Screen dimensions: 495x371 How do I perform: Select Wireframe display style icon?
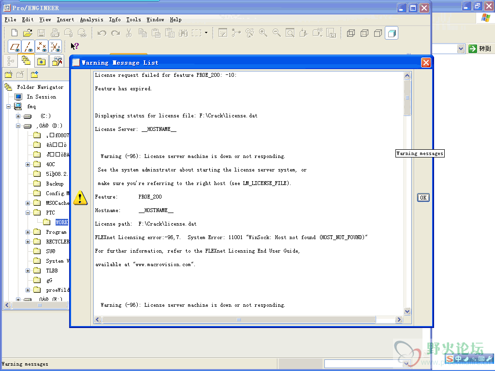(351, 33)
